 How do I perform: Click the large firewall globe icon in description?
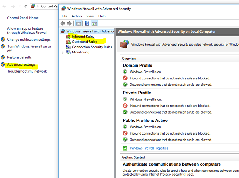124,44
